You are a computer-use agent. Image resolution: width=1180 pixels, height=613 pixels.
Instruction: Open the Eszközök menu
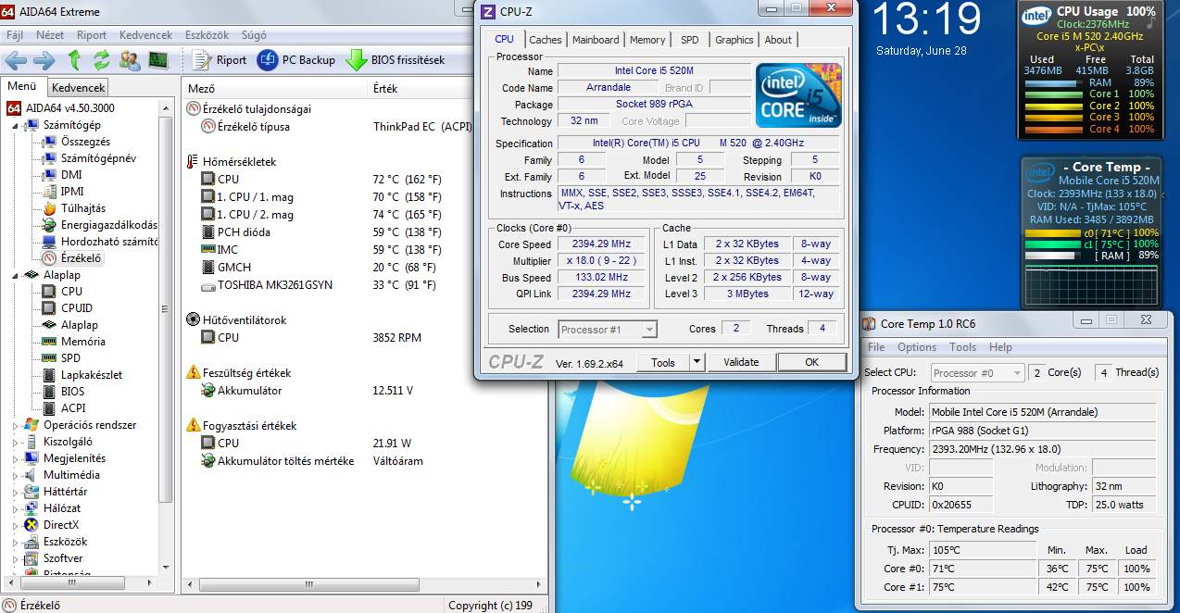[207, 35]
